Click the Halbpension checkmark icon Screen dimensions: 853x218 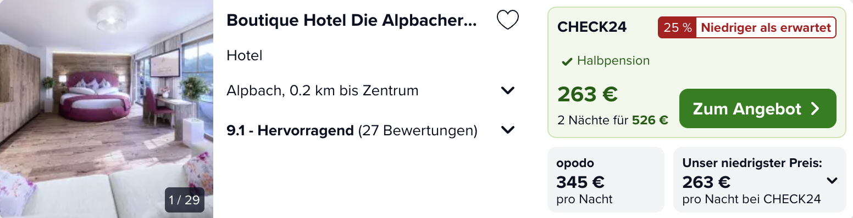567,61
